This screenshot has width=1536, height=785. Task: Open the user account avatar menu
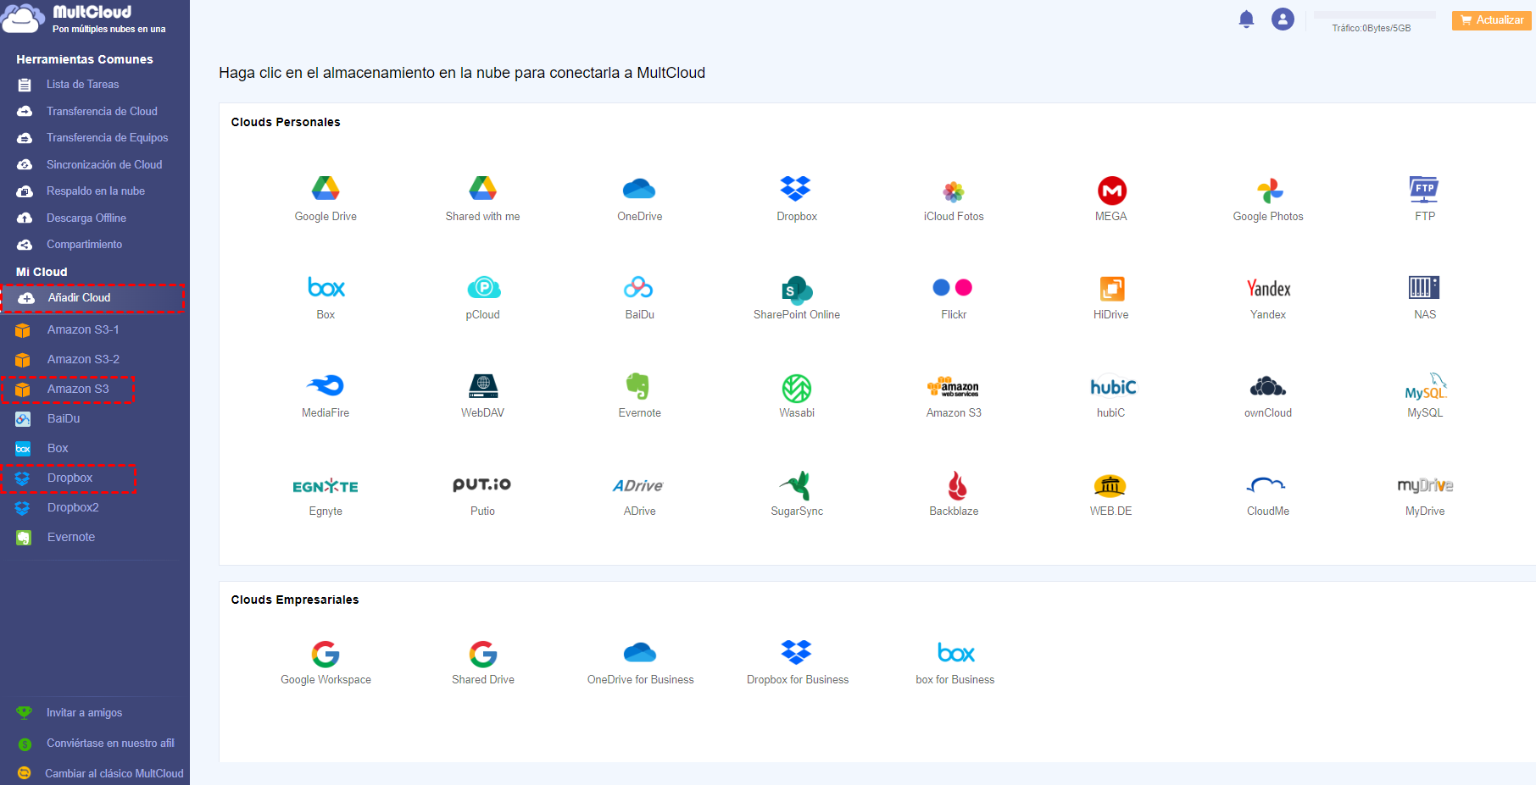[x=1283, y=19]
